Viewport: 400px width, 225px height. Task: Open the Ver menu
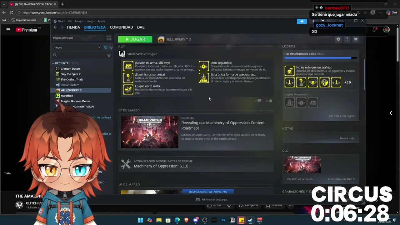coord(70,21)
